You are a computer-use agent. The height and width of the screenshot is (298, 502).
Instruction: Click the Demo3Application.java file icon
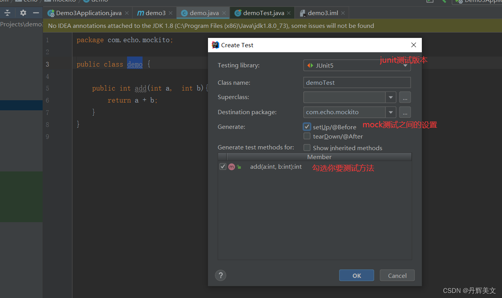[x=51, y=13]
